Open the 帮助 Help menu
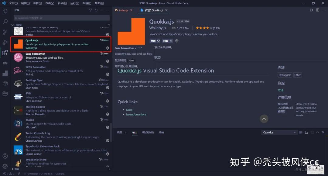Image resolution: width=328 pixels, height=176 pixels. point(99,3)
